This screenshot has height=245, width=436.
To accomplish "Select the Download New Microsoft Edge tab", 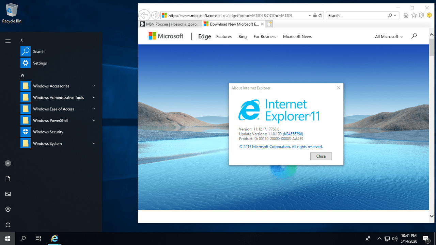I will (x=233, y=24).
